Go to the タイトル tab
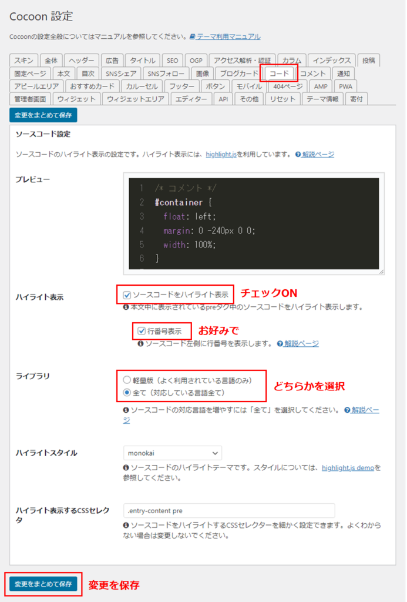Image resolution: width=407 pixels, height=602 pixels. tap(142, 61)
